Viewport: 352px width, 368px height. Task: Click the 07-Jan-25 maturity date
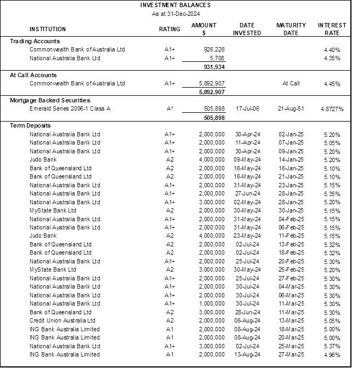(x=291, y=143)
